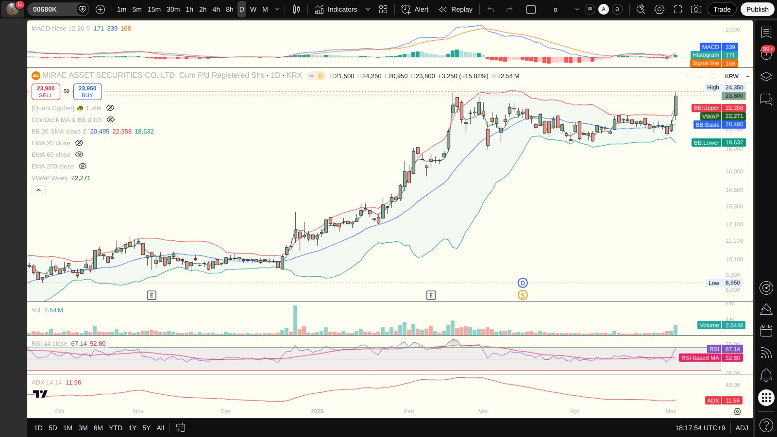Switch to the 15m timeframe

[154, 9]
